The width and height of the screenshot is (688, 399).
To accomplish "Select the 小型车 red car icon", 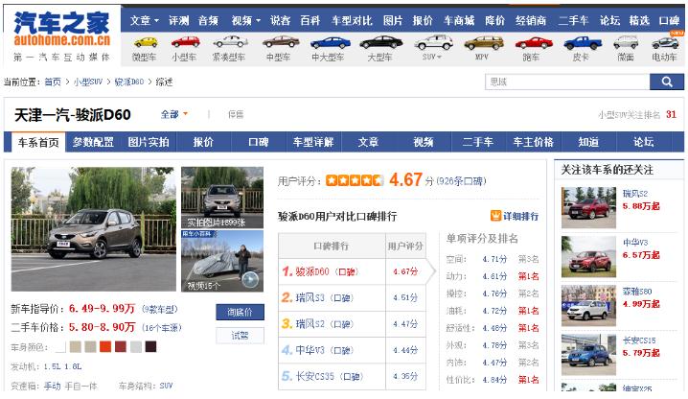I will 185,42.
